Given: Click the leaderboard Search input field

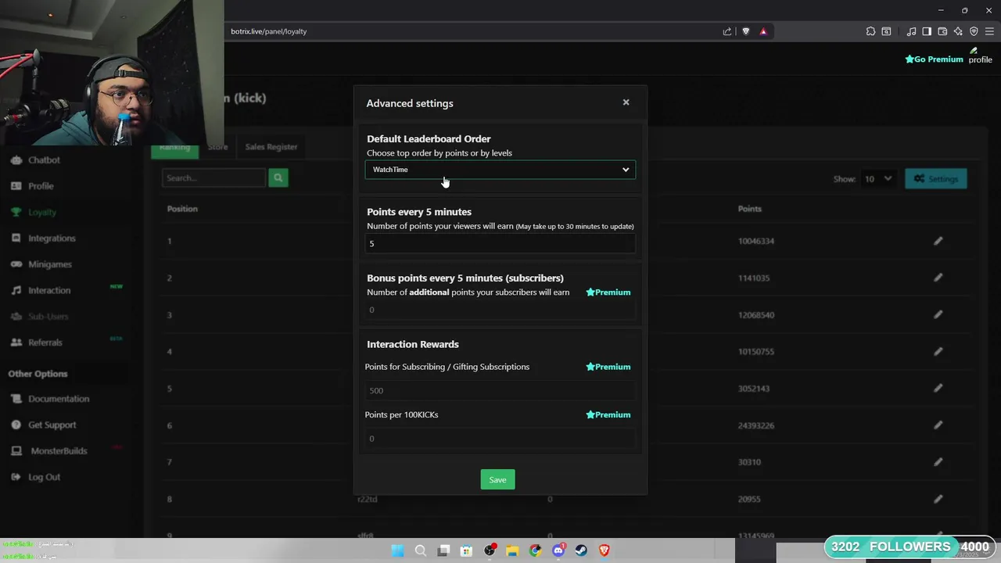Looking at the screenshot, I should point(214,178).
